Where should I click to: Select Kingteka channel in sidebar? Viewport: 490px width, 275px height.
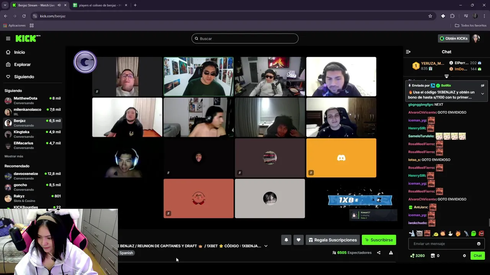click(x=32, y=134)
